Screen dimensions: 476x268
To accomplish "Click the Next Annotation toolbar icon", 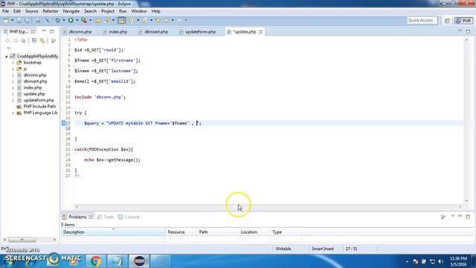I will (131, 20).
